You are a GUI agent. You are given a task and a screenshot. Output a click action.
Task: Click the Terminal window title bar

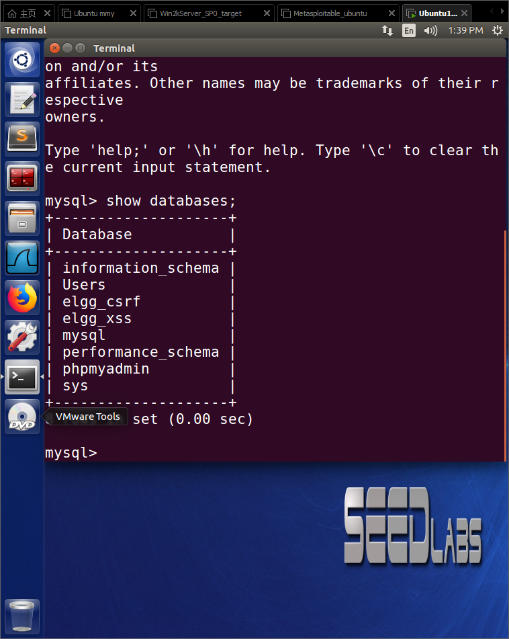(x=275, y=48)
